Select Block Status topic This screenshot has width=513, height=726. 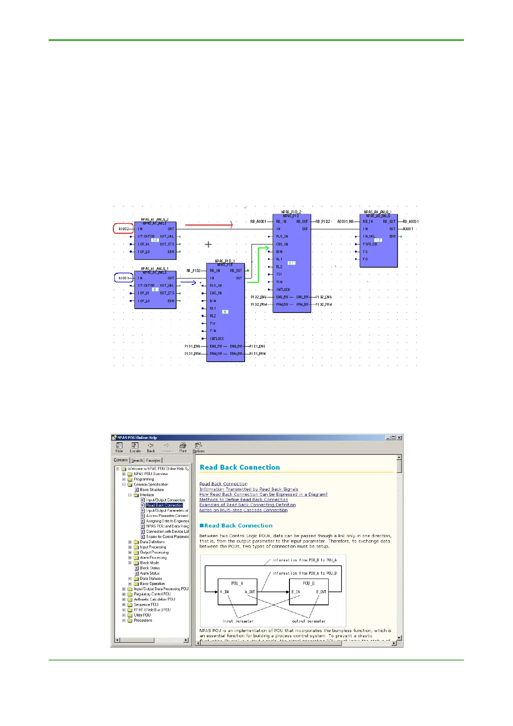point(150,568)
